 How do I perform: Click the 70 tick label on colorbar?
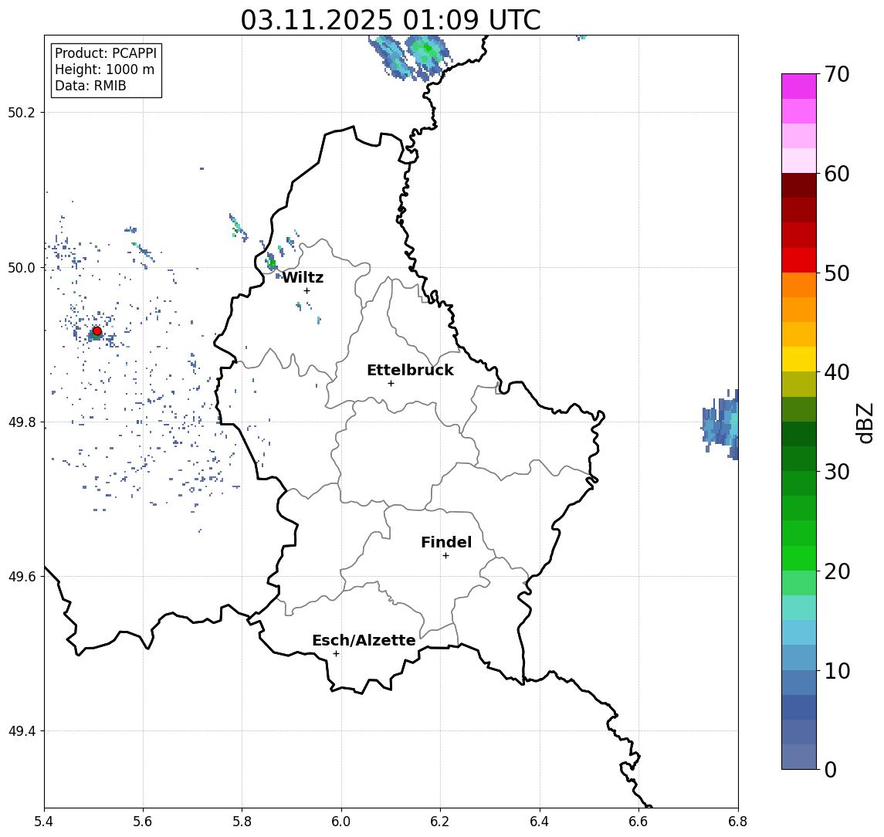point(837,74)
